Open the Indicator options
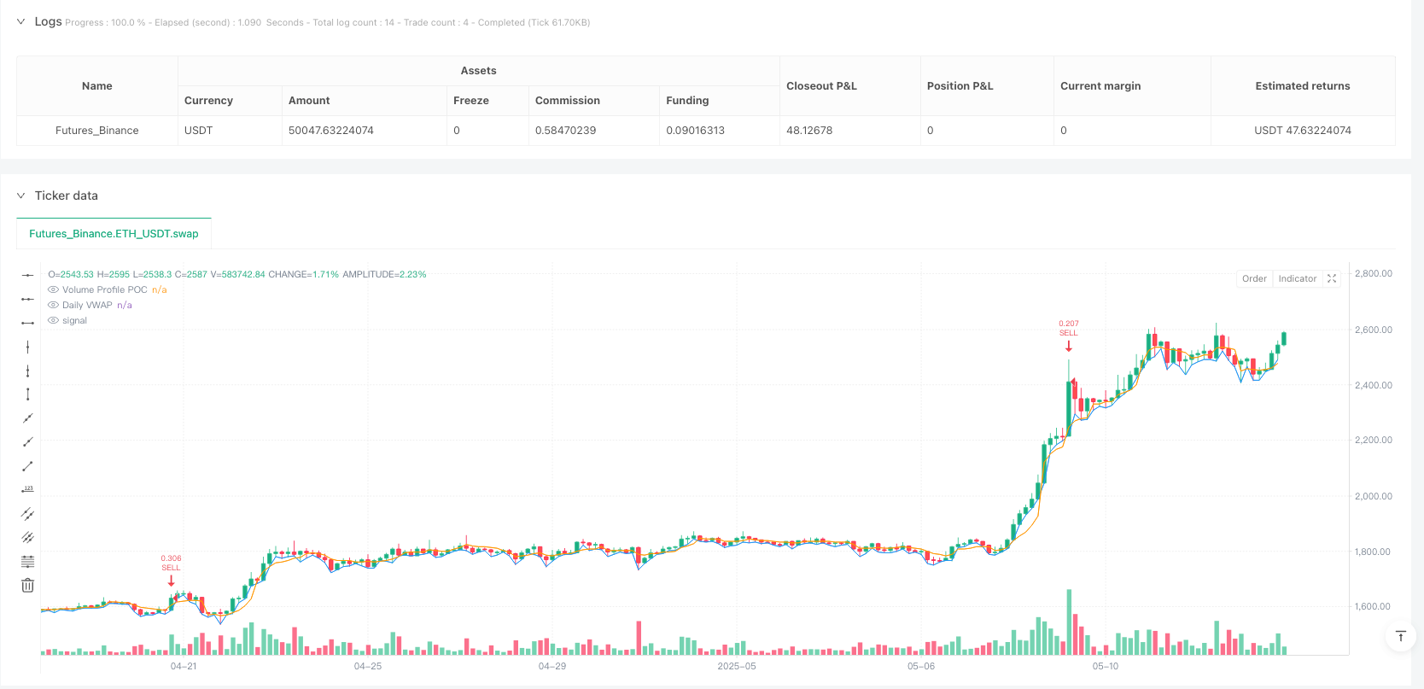 (1297, 279)
